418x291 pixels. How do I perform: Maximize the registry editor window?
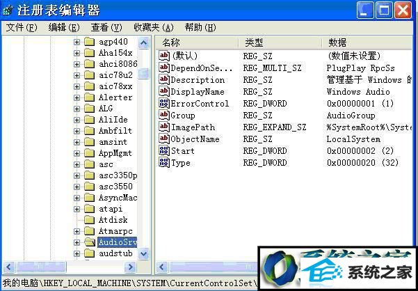click(x=384, y=10)
